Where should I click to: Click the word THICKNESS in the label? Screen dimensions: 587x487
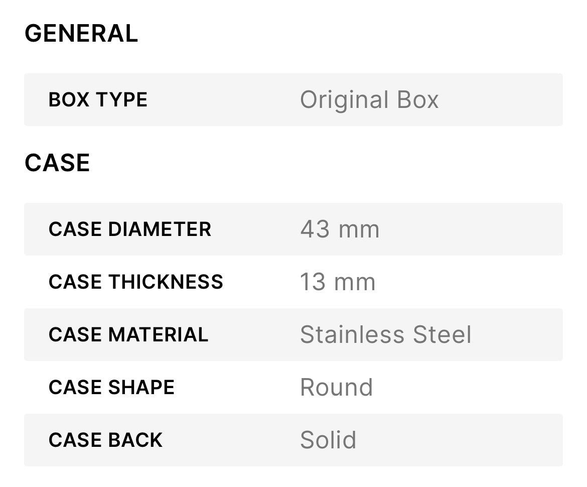tap(166, 282)
